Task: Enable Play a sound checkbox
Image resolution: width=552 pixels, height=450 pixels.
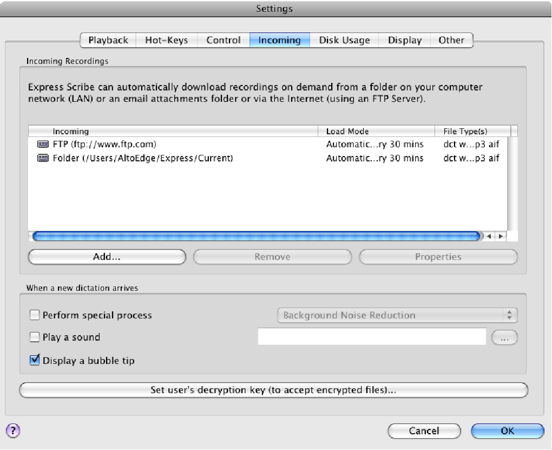Action: pos(35,337)
